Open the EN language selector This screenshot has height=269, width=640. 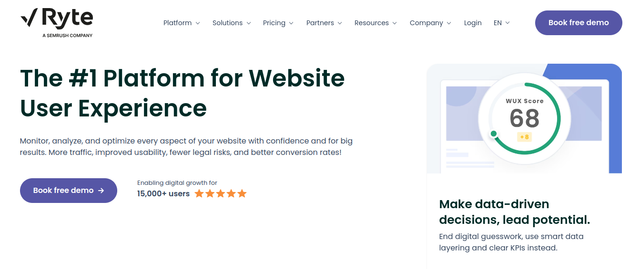tap(502, 23)
